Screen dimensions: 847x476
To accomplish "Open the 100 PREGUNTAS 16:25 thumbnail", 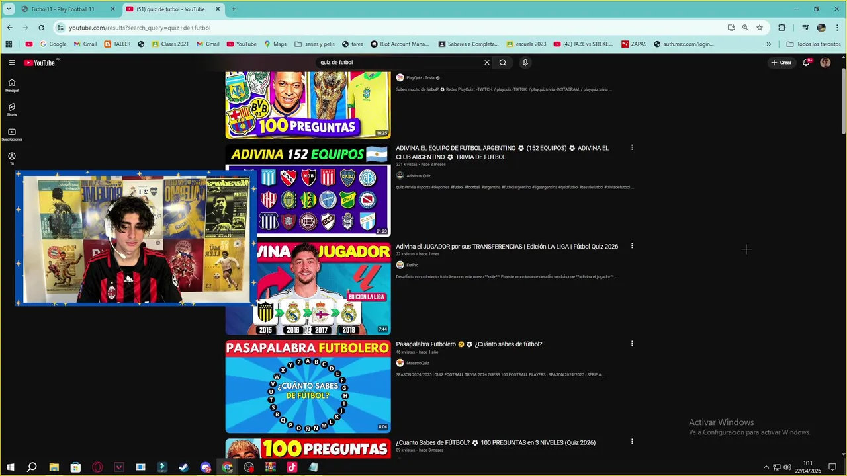I will [308, 105].
